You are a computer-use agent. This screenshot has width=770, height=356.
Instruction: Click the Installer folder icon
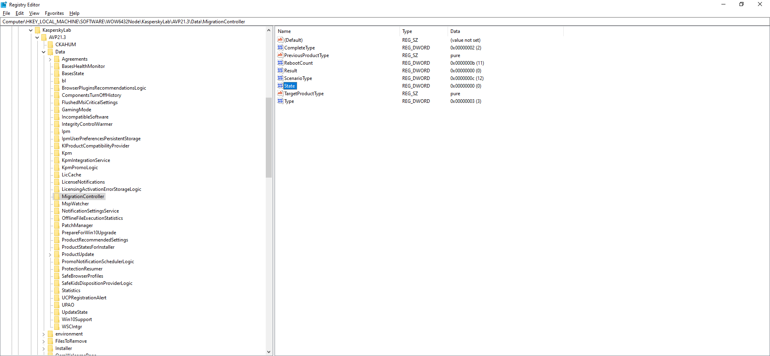(51, 348)
